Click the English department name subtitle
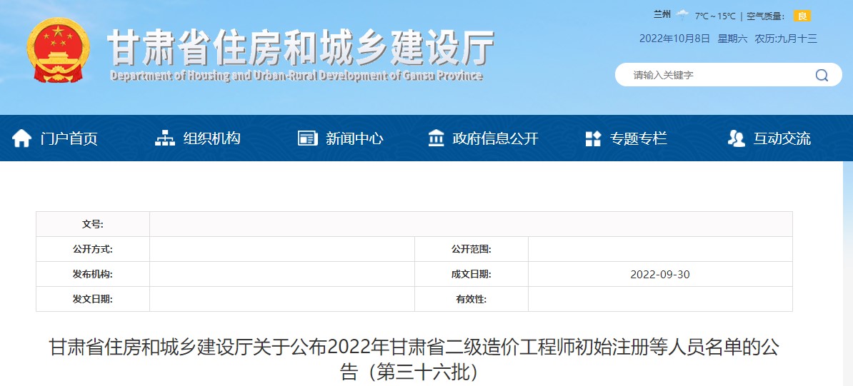This screenshot has width=853, height=386. coord(296,76)
